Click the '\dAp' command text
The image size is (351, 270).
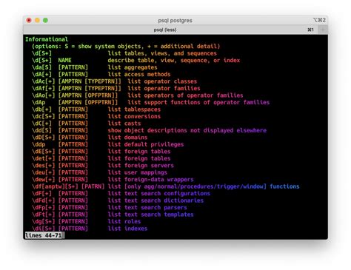point(39,102)
